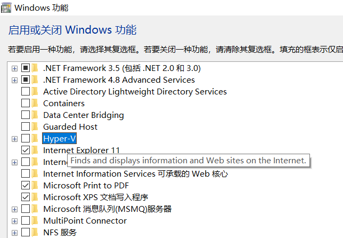Click folder icon beside Data Center Bridging
This screenshot has width=343, height=238.
(36, 115)
